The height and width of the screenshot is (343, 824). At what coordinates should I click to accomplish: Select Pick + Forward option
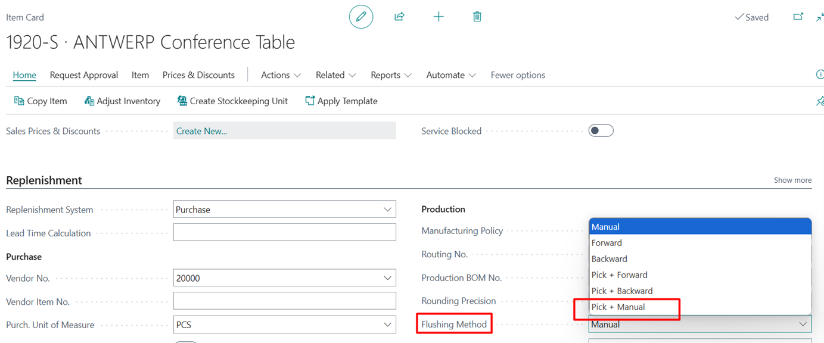[x=700, y=275]
